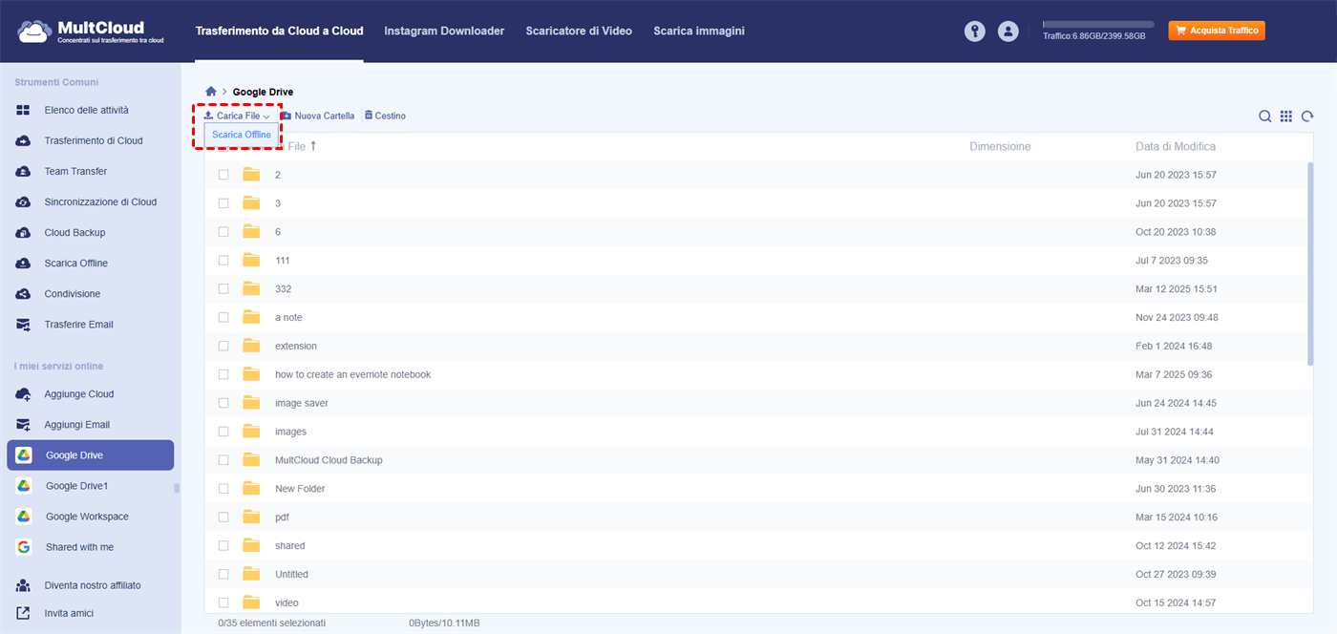Open Trasferimento di Cloud in sidebar

93,140
